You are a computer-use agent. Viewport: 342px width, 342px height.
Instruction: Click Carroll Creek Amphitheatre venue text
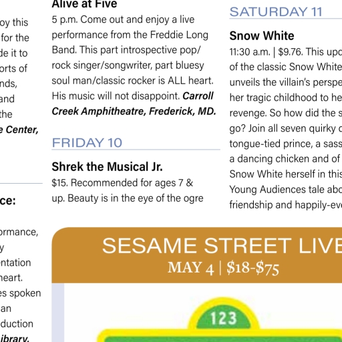134,104
